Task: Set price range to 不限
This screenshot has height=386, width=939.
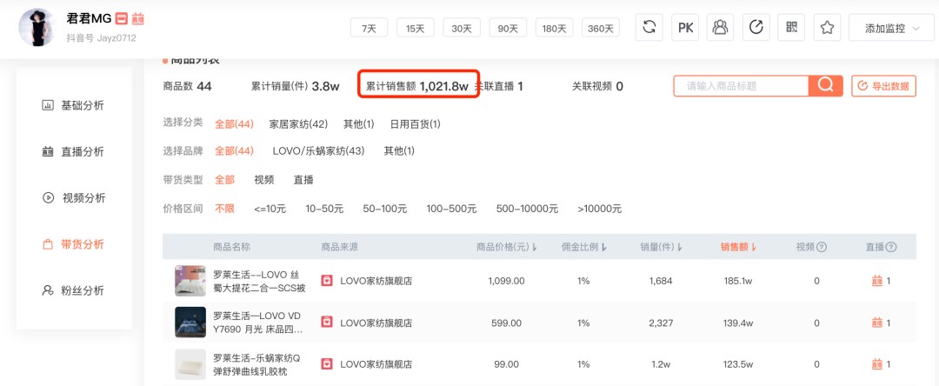Action: [224, 209]
